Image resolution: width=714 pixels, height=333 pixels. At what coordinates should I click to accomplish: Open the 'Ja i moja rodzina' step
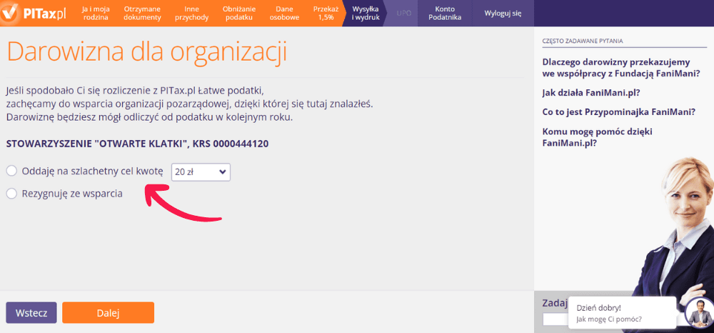(95, 13)
